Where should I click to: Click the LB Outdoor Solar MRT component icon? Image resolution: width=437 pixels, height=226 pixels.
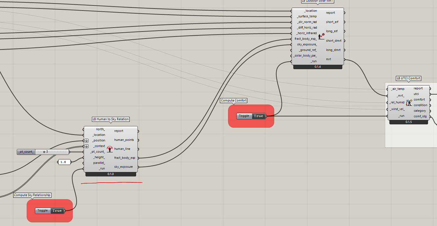(321, 36)
